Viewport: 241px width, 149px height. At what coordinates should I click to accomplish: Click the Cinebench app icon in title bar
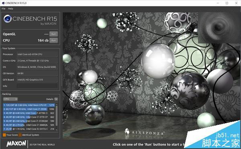click(3, 3)
